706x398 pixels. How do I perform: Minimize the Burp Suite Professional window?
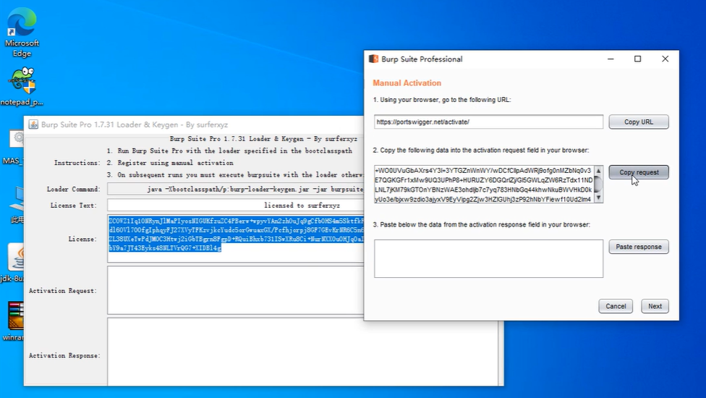pyautogui.click(x=611, y=59)
